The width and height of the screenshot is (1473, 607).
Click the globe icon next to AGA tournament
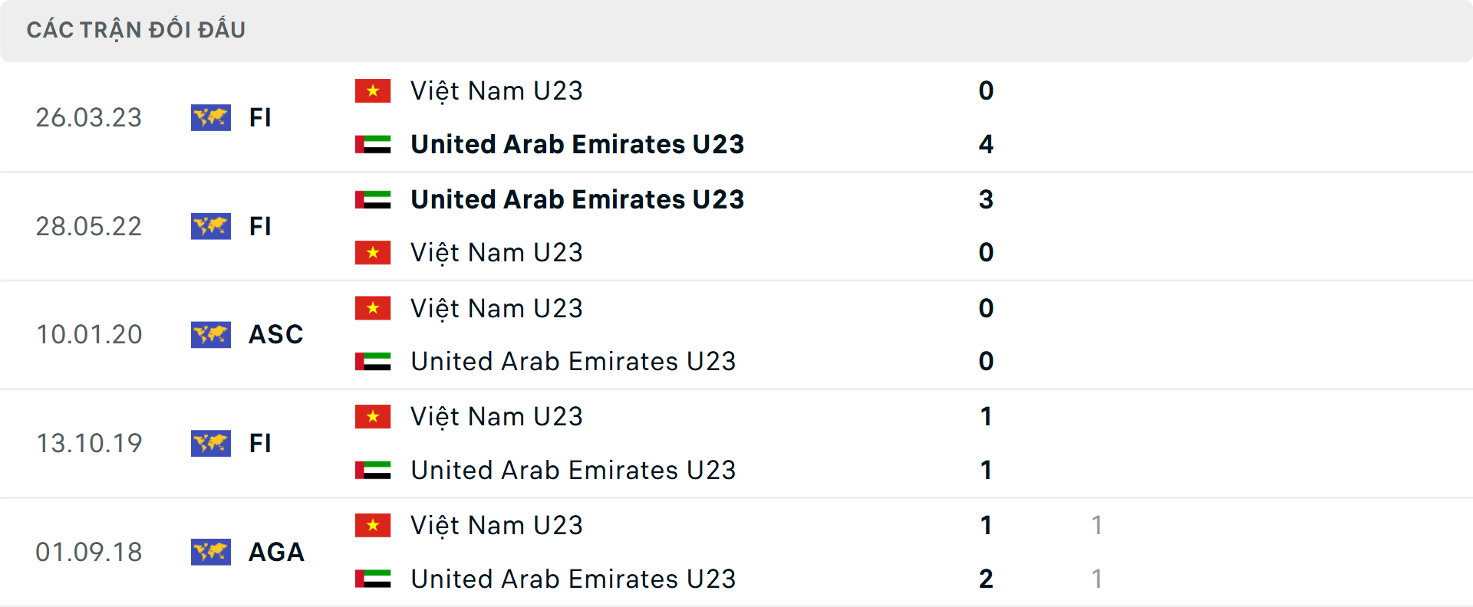211,552
